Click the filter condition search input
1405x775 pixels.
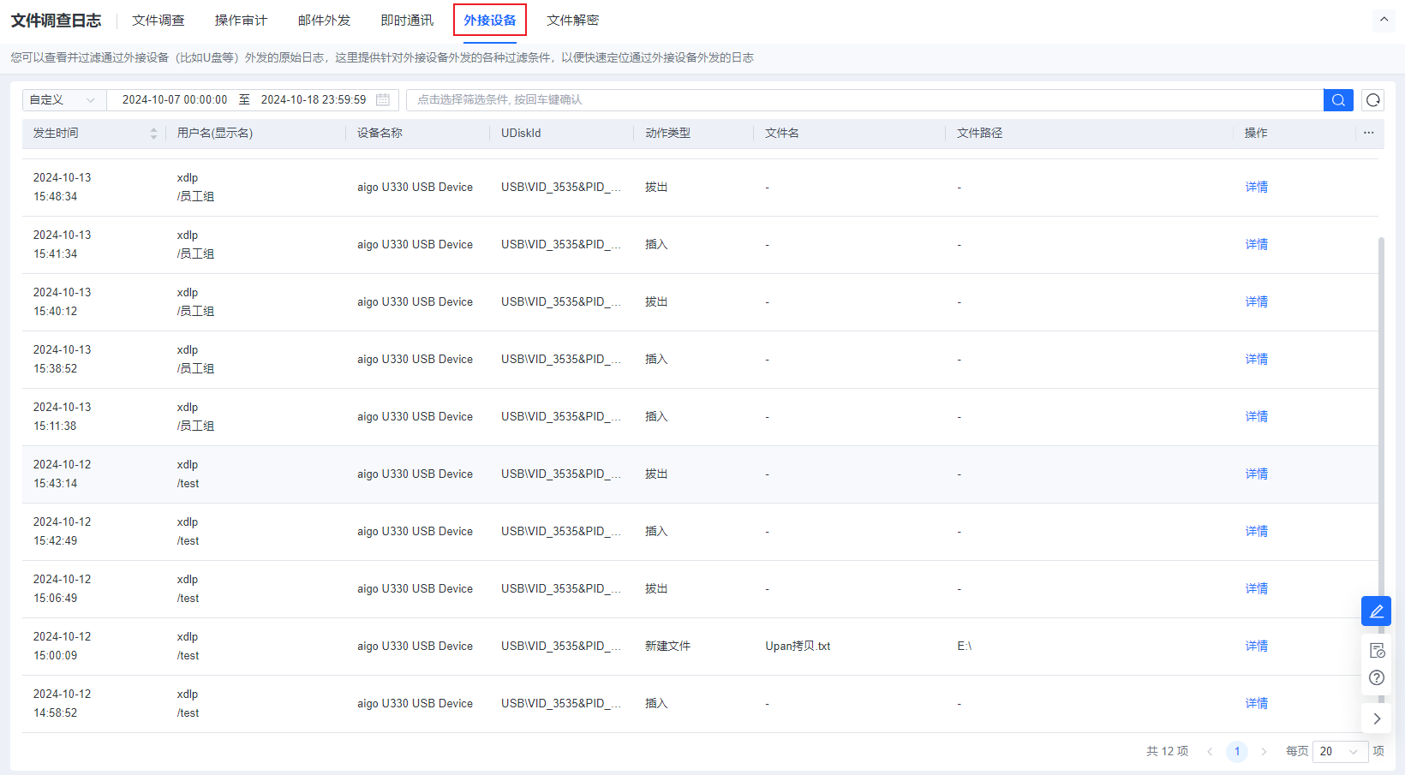tap(864, 100)
